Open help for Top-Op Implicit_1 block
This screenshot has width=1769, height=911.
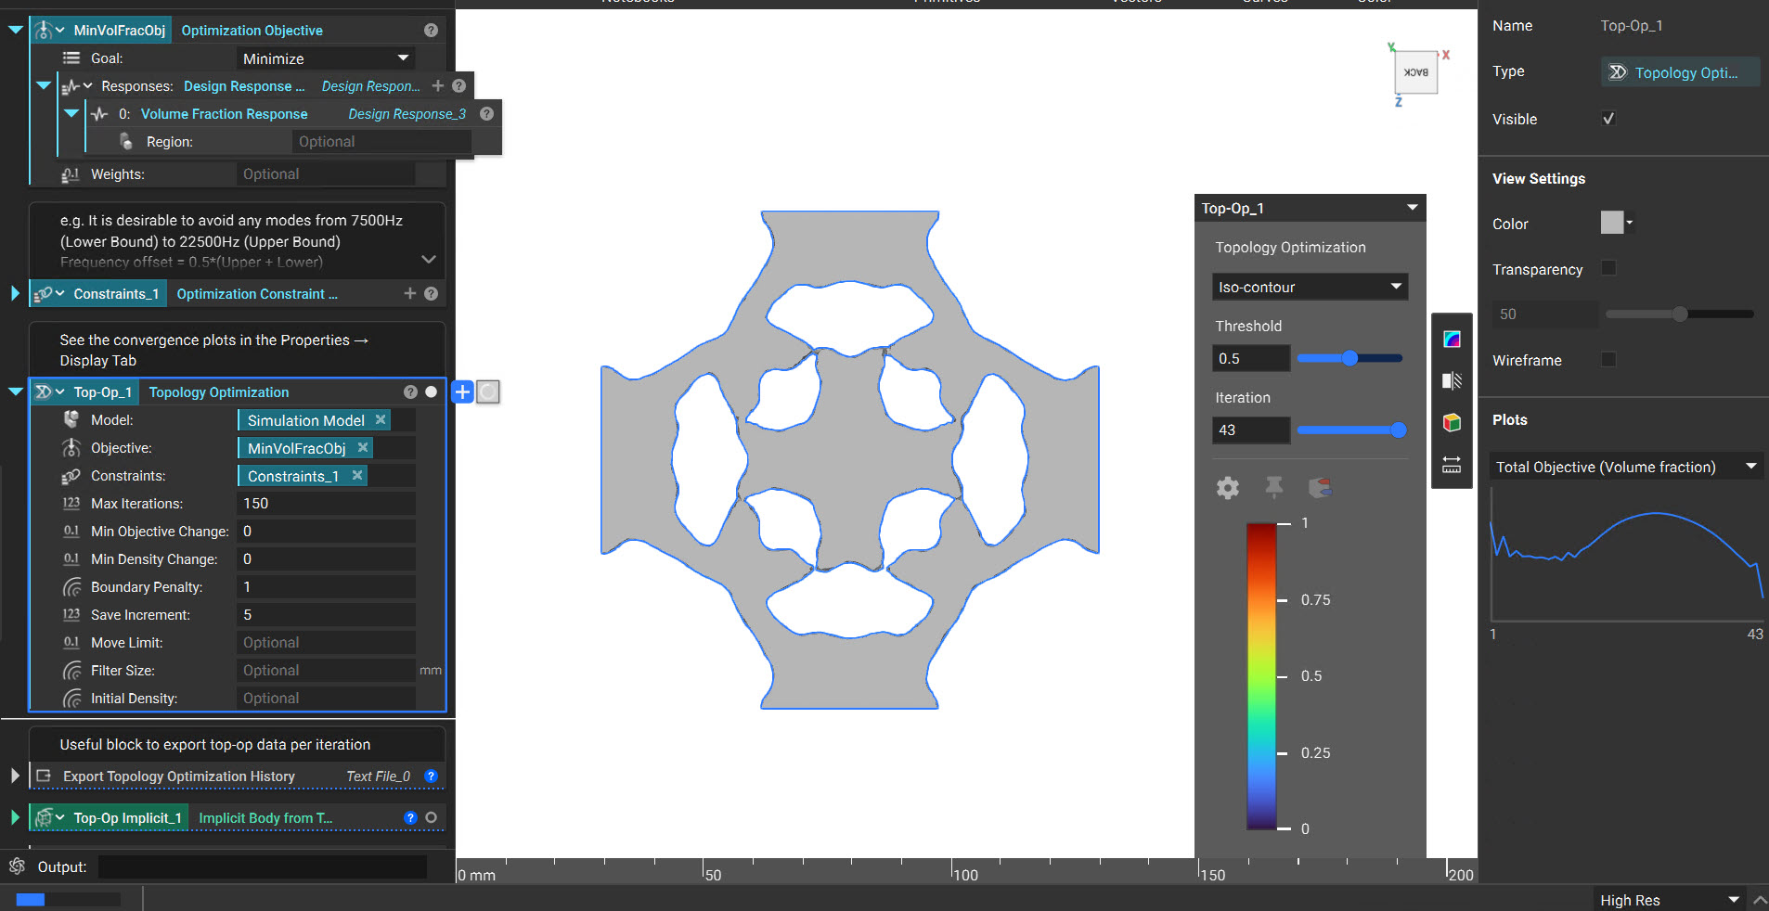coord(410,817)
